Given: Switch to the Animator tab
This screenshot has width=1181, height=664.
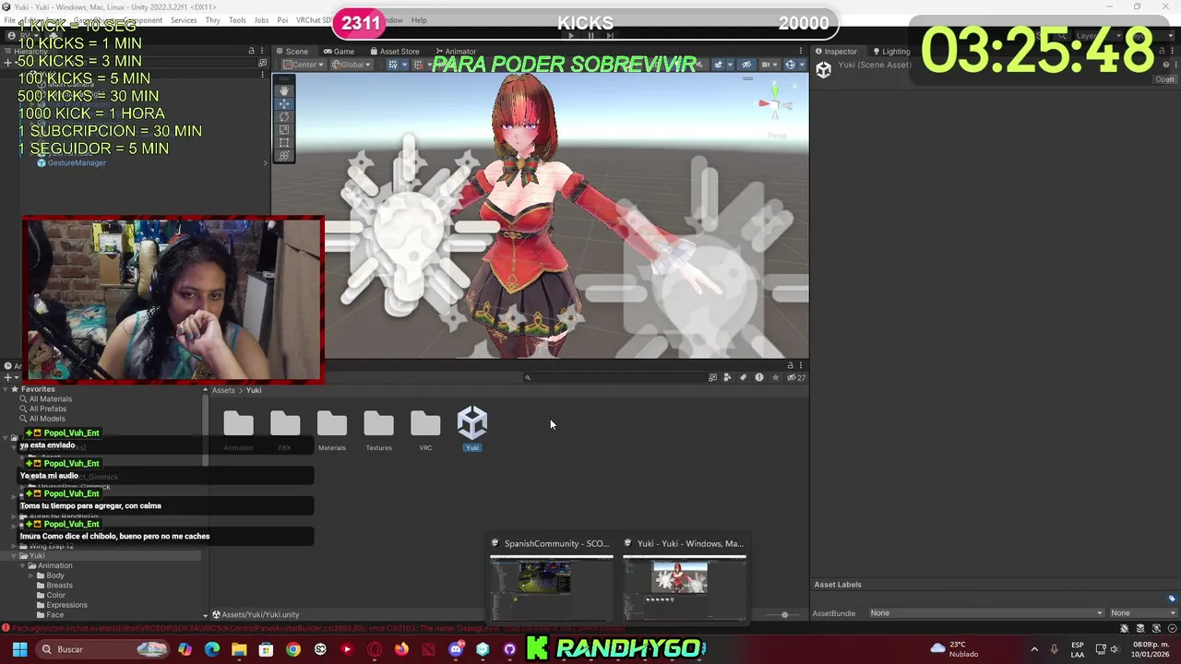Looking at the screenshot, I should (456, 51).
